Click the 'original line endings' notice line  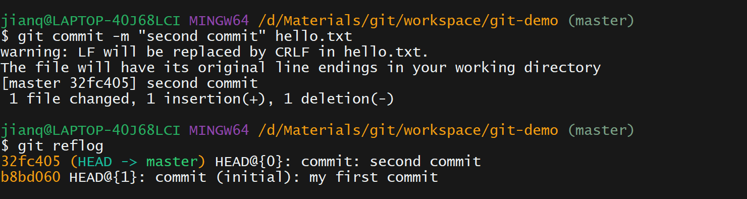point(301,68)
